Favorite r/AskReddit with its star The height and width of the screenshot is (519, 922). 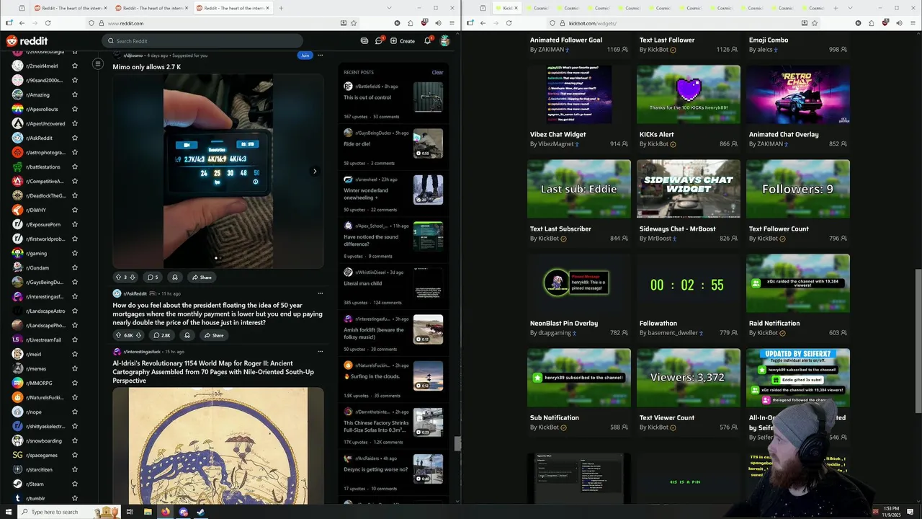pyautogui.click(x=75, y=138)
